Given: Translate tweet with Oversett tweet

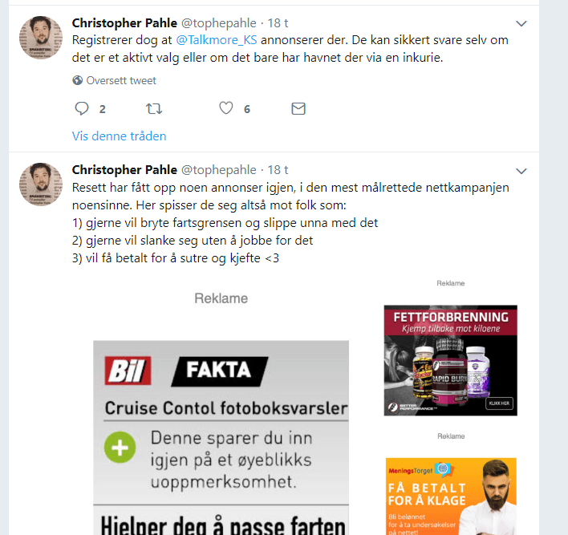Looking at the screenshot, I should tap(121, 80).
